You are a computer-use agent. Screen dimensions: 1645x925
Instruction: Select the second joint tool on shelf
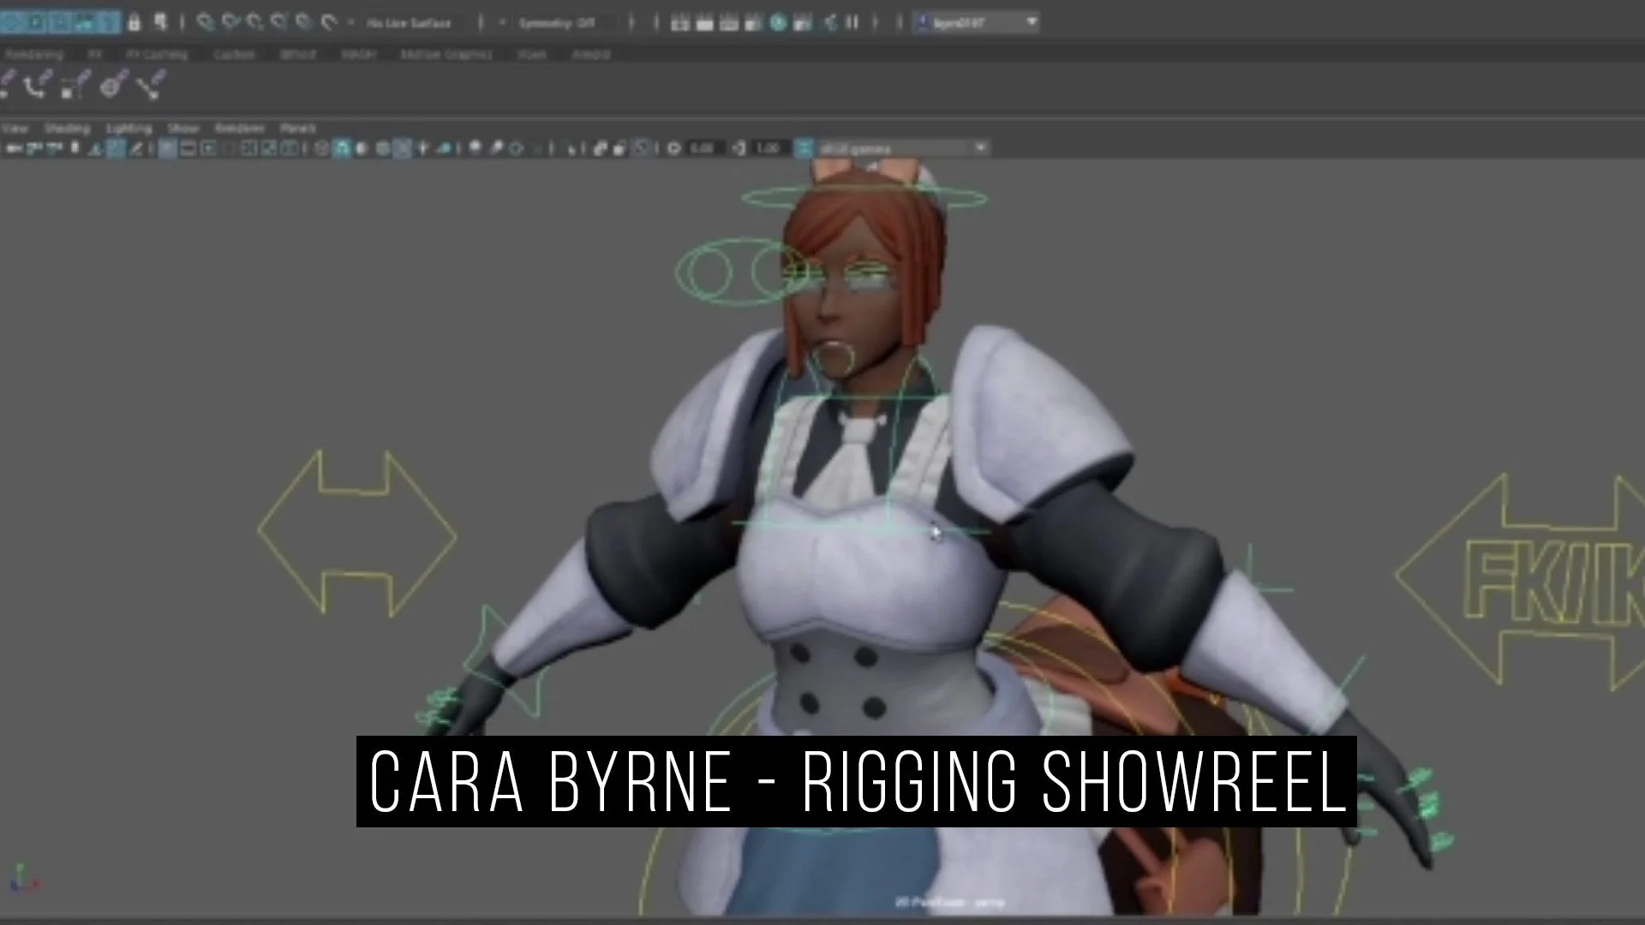pyautogui.click(x=37, y=86)
